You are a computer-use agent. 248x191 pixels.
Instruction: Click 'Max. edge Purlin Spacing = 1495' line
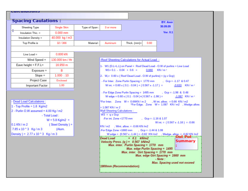click(150, 149)
